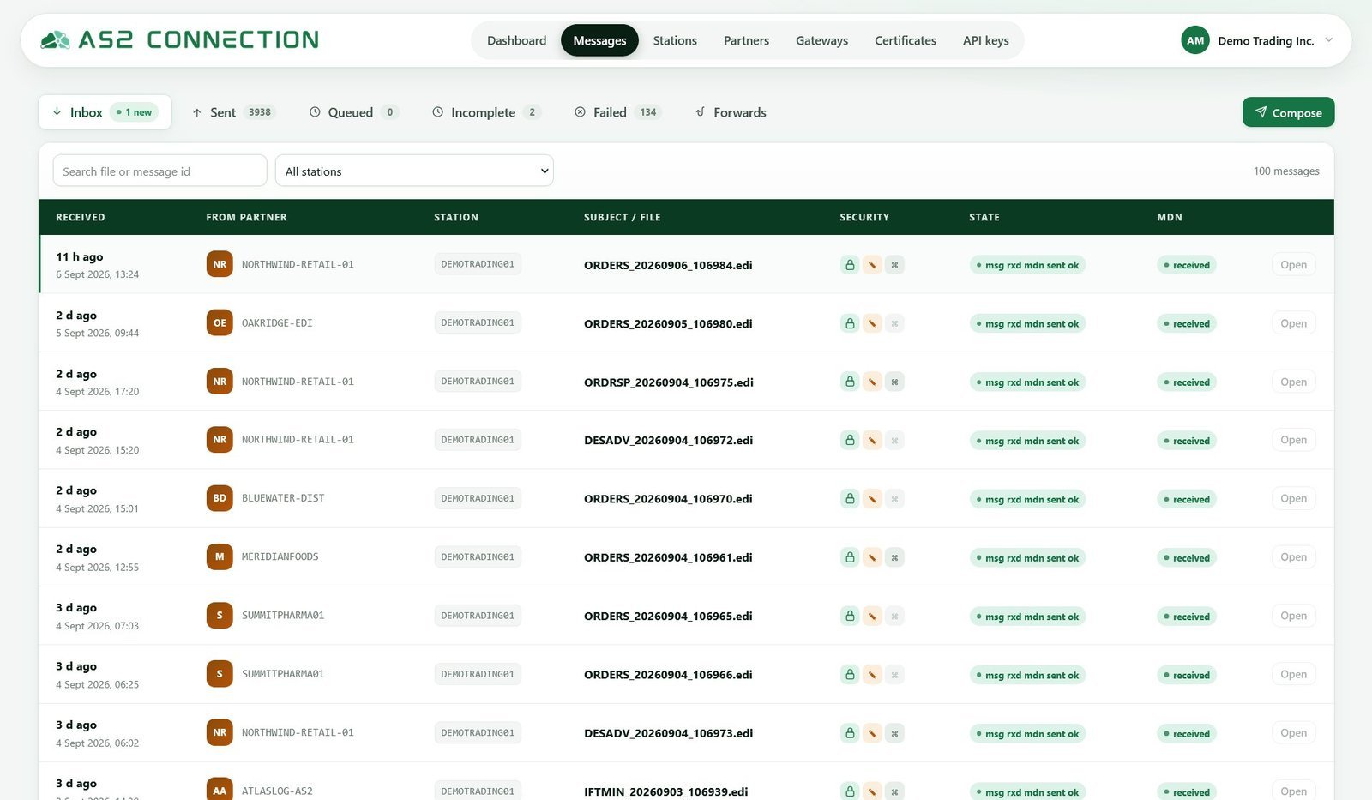This screenshot has width=1372, height=800.
Task: Click the NR avatar for DESADV_20260904_106972.edi
Action: [x=220, y=440]
